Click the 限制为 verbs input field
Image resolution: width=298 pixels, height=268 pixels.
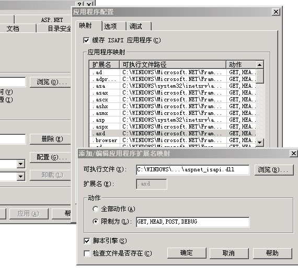pyautogui.click(x=193, y=222)
